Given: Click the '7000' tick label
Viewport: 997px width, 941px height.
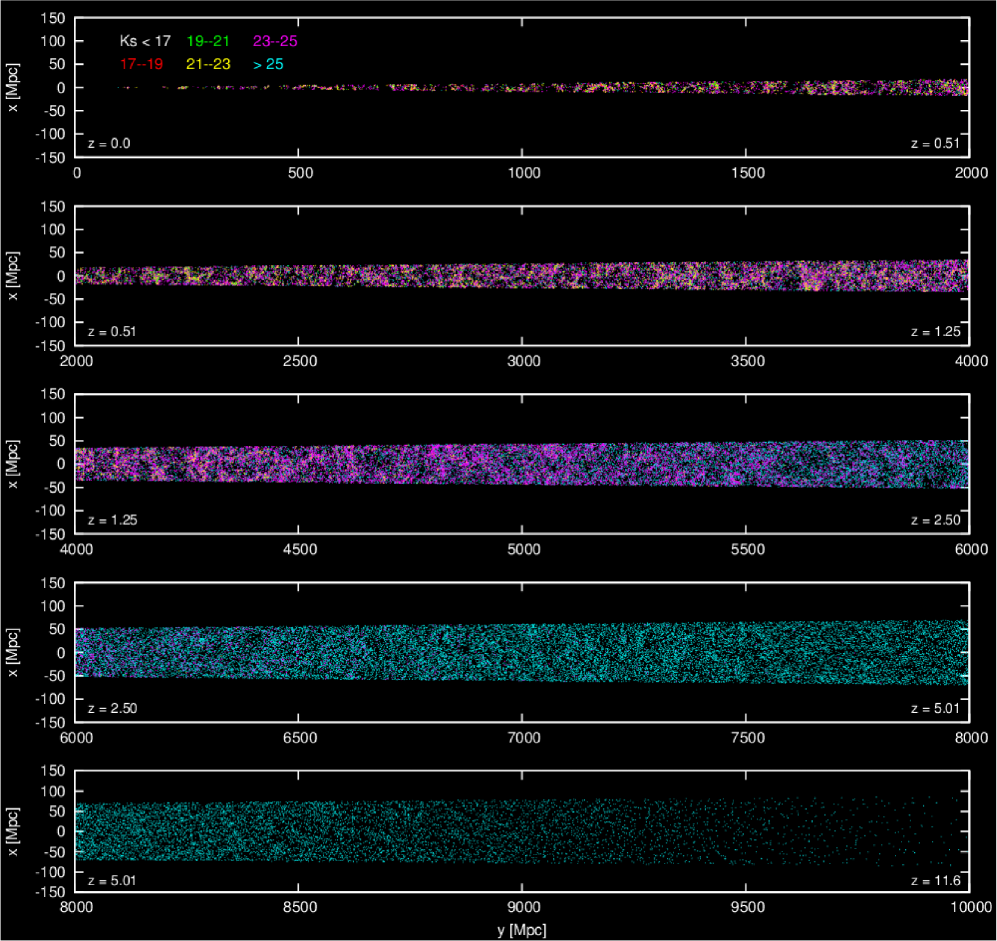Looking at the screenshot, I should (524, 738).
